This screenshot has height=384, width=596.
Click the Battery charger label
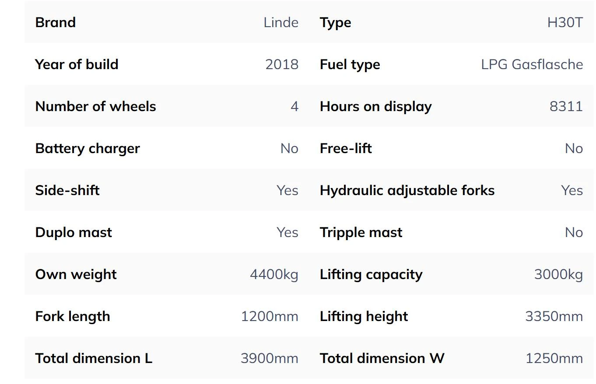pyautogui.click(x=88, y=148)
